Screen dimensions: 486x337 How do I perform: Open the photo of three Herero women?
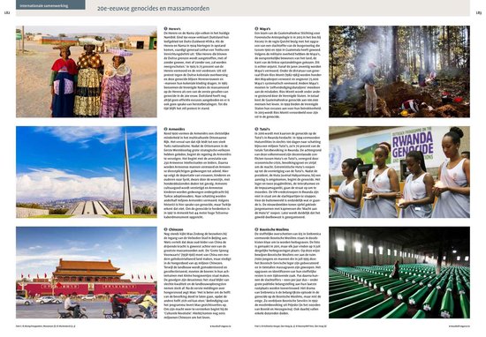pos(87,71)
